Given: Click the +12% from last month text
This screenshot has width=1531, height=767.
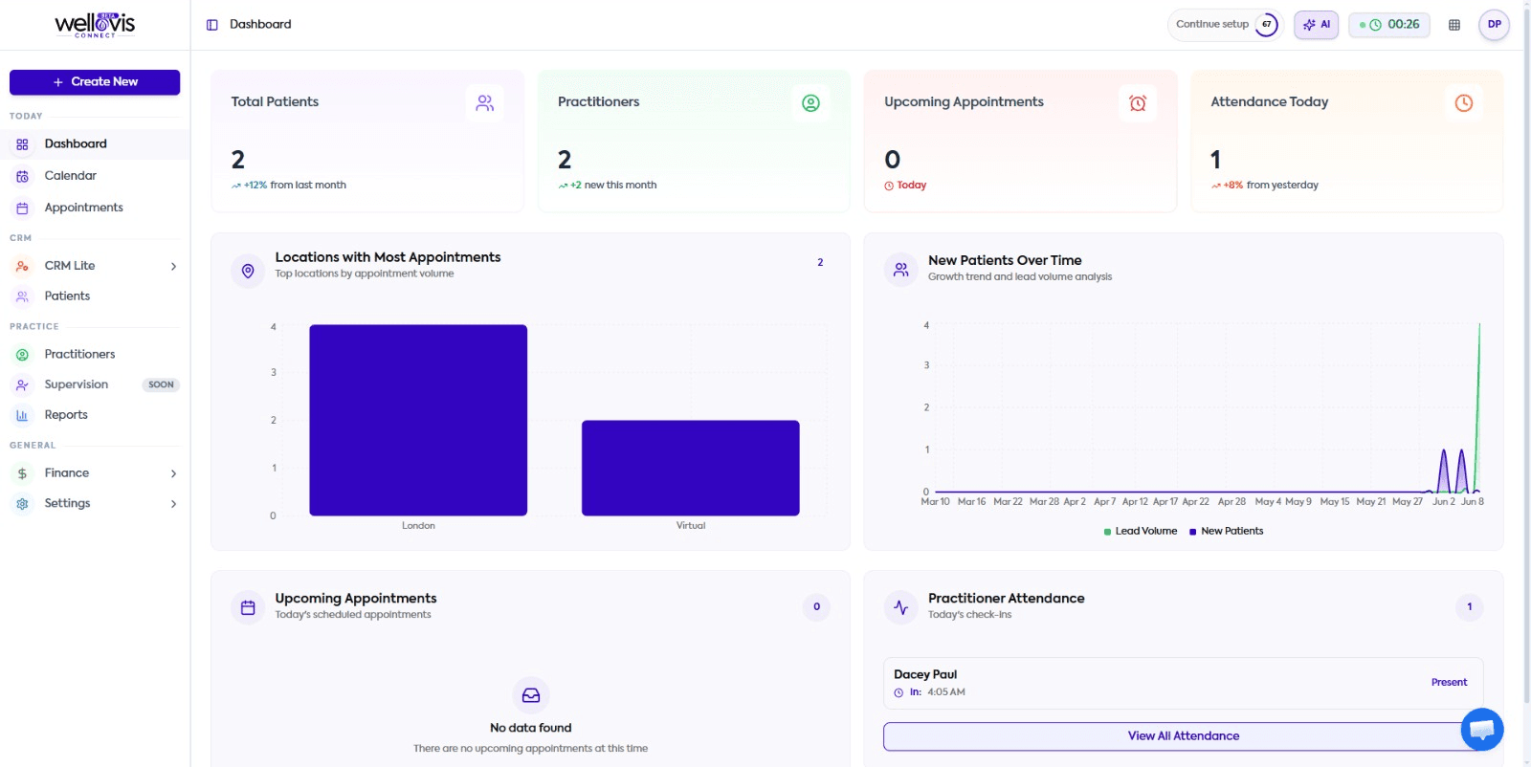Looking at the screenshot, I should pos(288,186).
